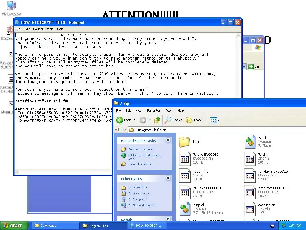Expand the Details panel
306x230 pixels.
[168, 219]
